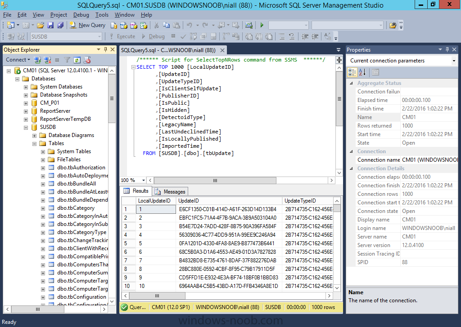Viewport: 461px width, 327px height.
Task: Click the Save All toolbar icon
Action: pos(60,26)
